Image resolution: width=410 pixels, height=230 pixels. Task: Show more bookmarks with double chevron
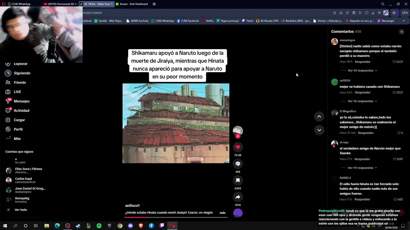coord(404,21)
